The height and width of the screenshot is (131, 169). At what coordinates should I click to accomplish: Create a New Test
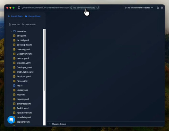15,24
